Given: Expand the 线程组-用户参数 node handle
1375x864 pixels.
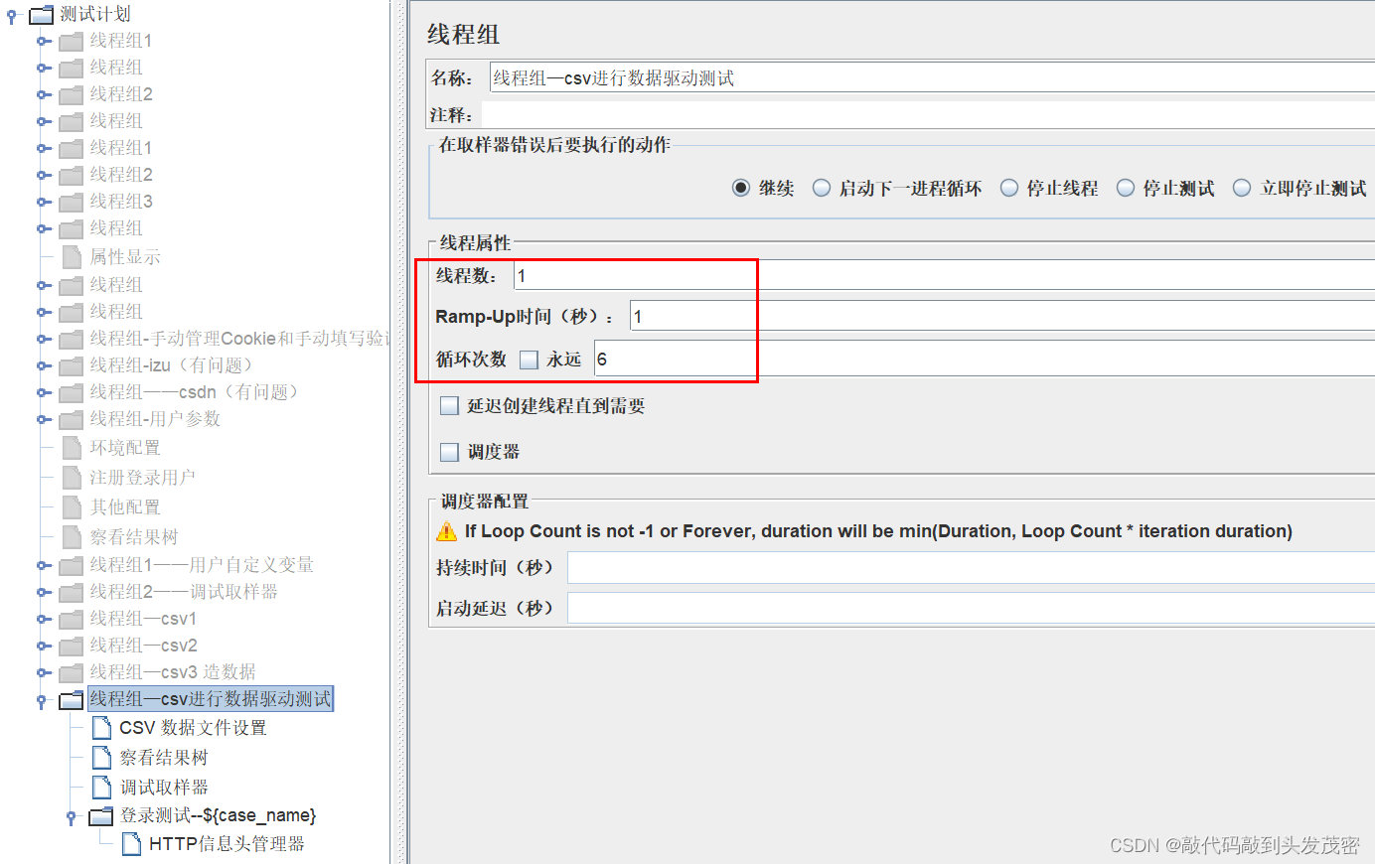Looking at the screenshot, I should (x=43, y=419).
